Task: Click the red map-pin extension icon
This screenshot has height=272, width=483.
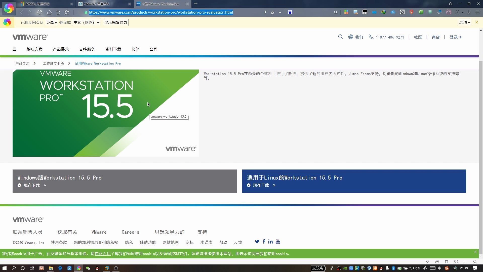Action: coord(411,12)
